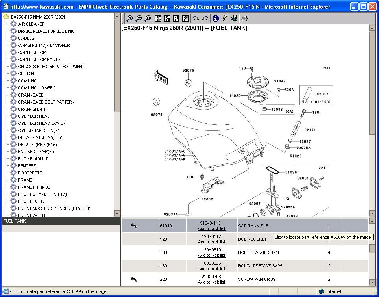Zoom in on the parts diagram
This screenshot has height=297, width=379.
129,19
